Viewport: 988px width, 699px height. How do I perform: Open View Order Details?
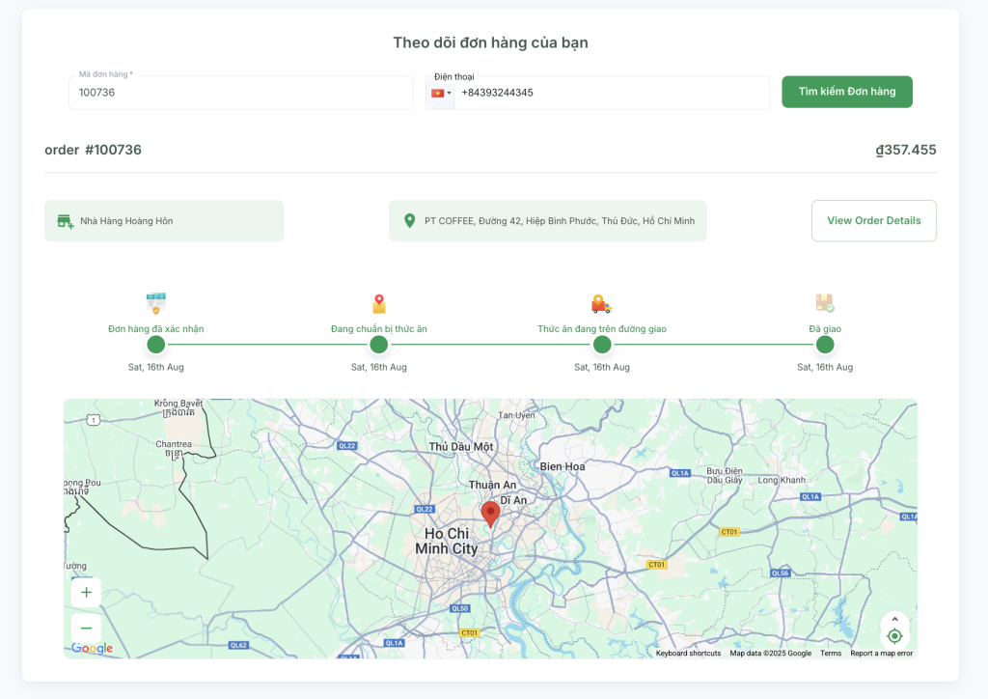click(873, 220)
